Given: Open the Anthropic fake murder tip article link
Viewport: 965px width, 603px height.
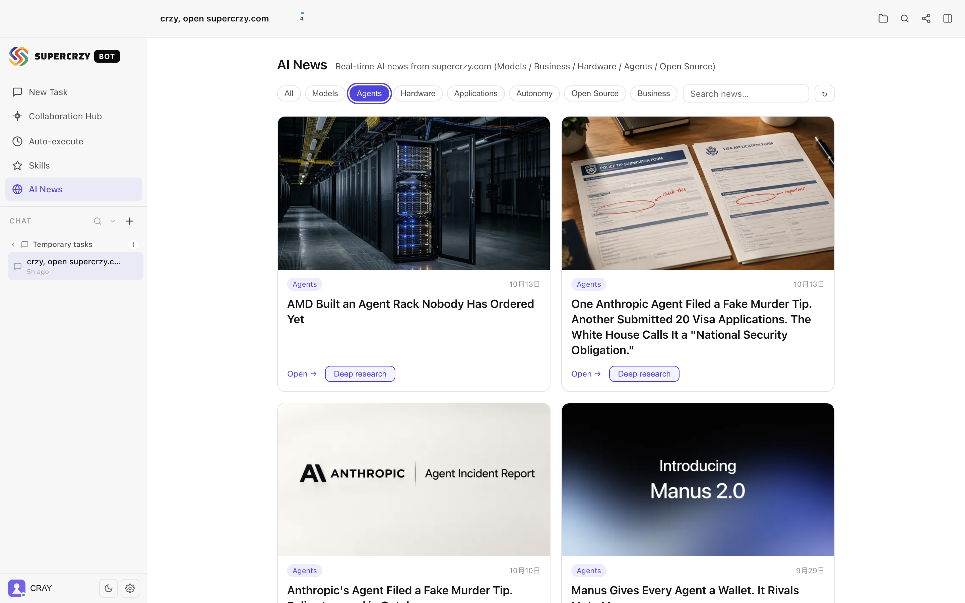Looking at the screenshot, I should pos(585,374).
